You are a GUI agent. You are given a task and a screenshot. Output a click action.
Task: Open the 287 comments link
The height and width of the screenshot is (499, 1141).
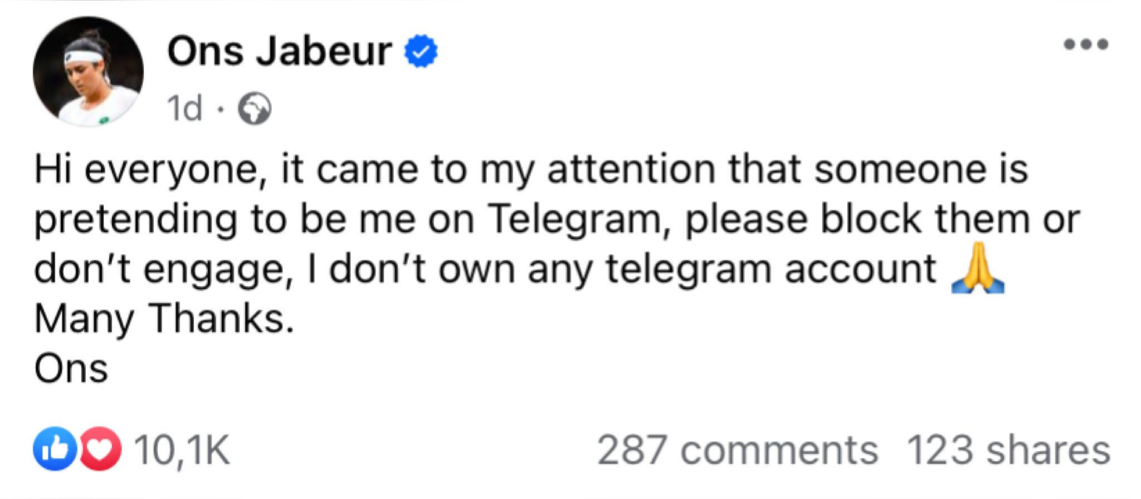(737, 450)
